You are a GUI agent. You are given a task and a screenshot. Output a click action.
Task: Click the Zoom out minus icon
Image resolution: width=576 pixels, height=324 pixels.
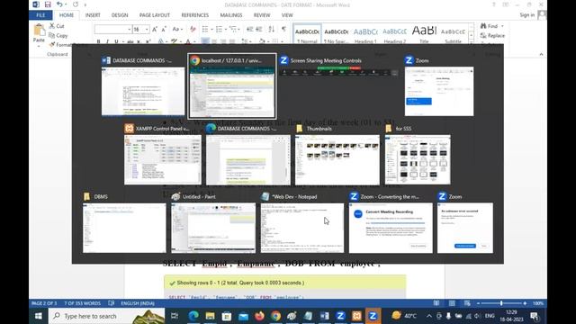coord(478,303)
